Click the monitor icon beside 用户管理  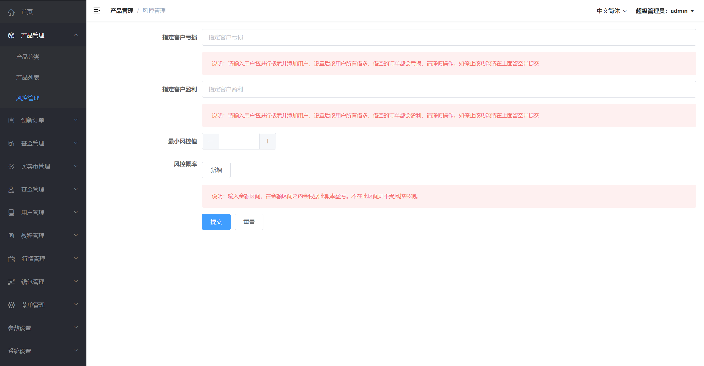(x=11, y=213)
